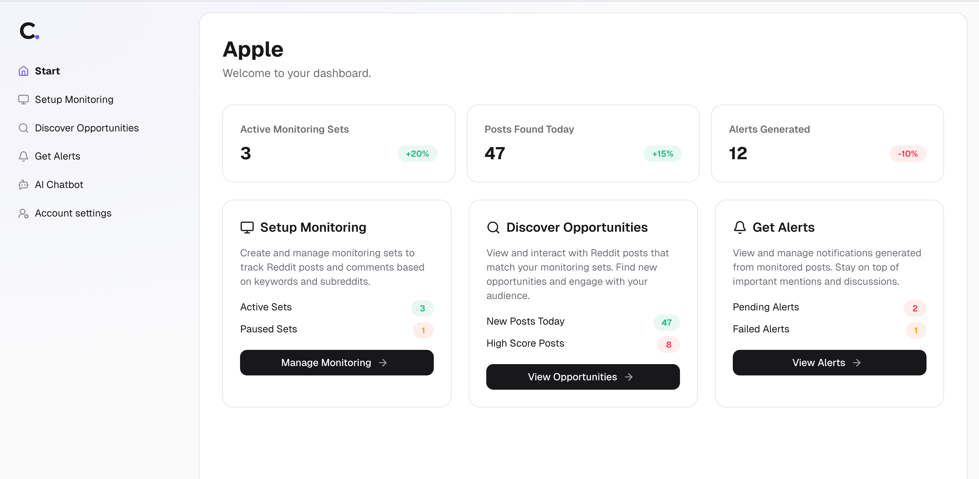
Task: Click the bell icon in Get Alerts card
Action: [740, 227]
